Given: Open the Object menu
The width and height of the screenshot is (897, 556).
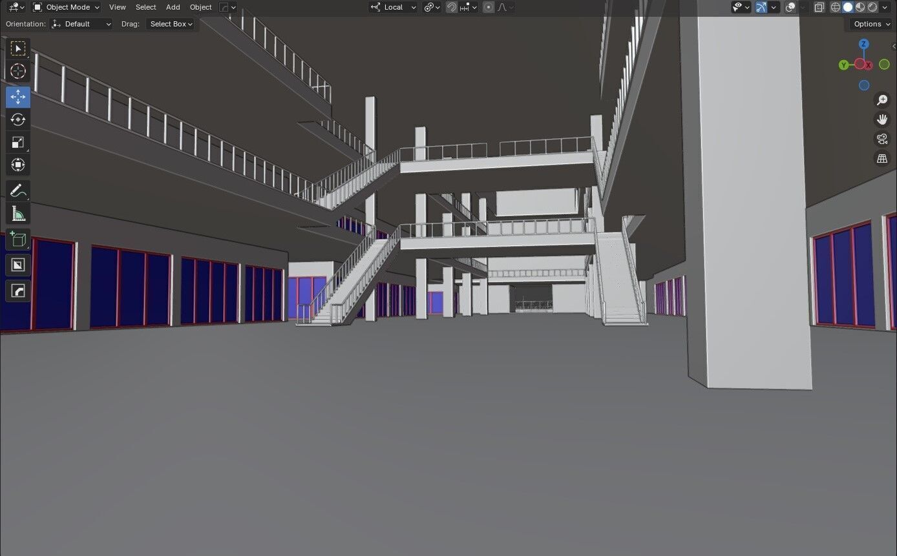Looking at the screenshot, I should [201, 7].
